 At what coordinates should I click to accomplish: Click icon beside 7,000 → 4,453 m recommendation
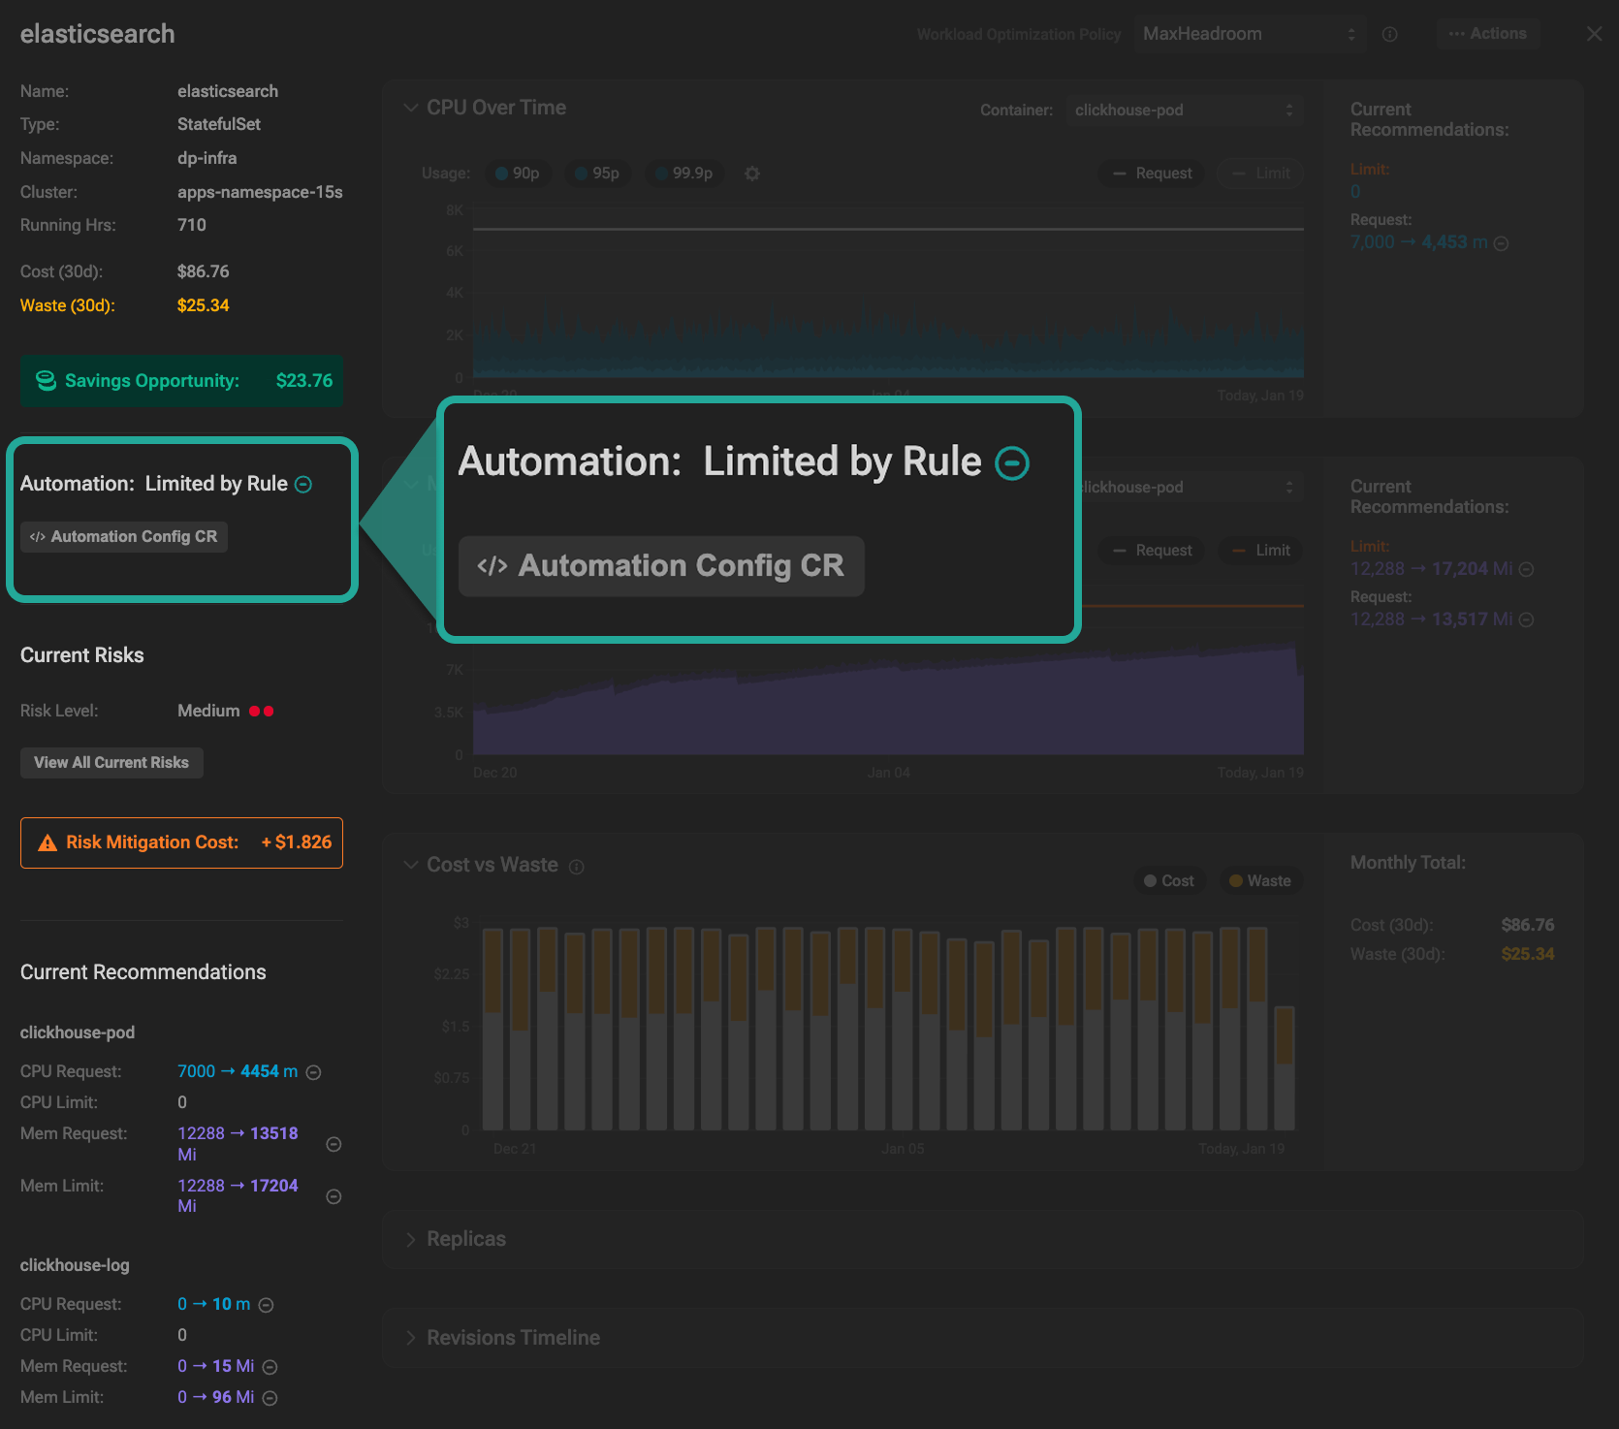click(1502, 243)
